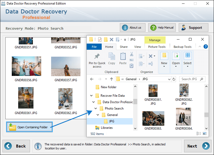The image size is (214, 155).
Task: Open the Backup Tools tab
Action: tap(182, 47)
